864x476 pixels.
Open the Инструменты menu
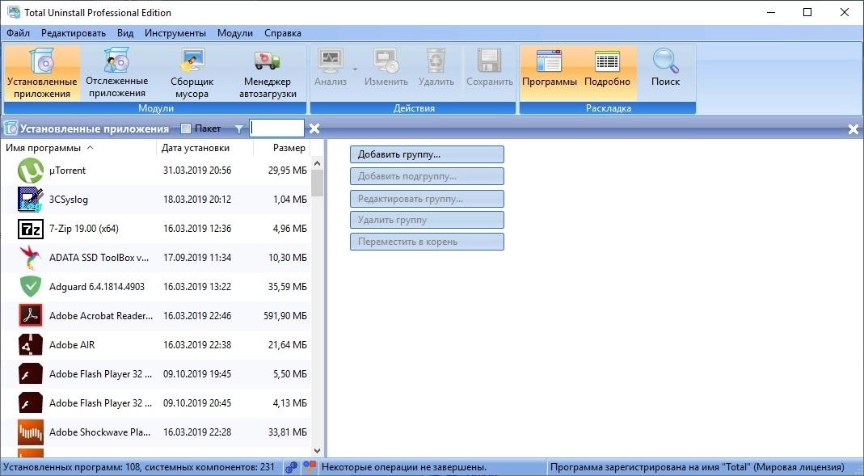[175, 33]
